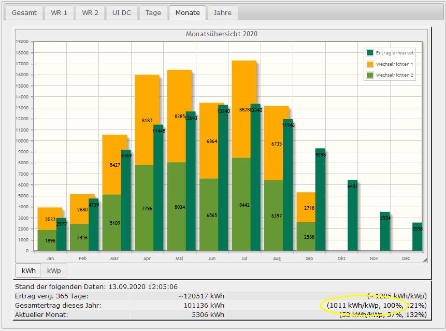This screenshot has width=446, height=331.
Task: Click the December expected yield bar
Action: pos(417,237)
